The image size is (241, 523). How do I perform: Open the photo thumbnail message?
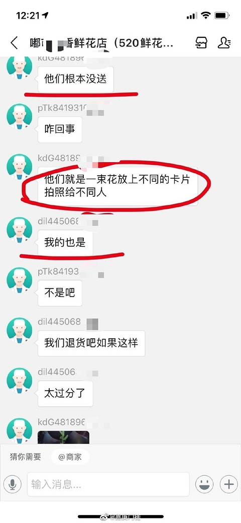pyautogui.click(x=63, y=437)
